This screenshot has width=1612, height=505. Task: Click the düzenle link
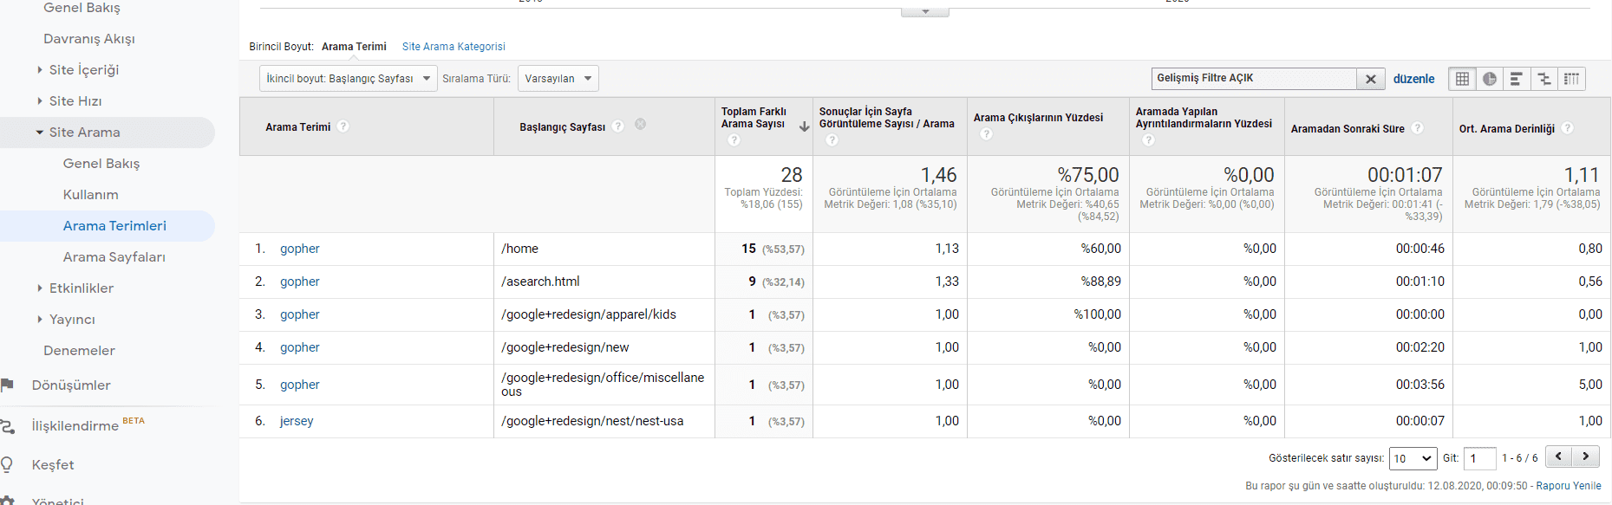click(x=1413, y=79)
